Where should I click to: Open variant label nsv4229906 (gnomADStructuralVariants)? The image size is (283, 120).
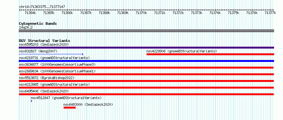point(182,51)
